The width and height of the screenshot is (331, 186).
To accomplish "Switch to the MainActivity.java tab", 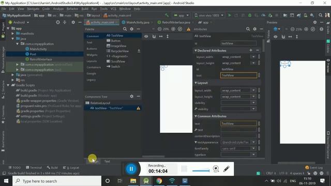I will [138, 22].
